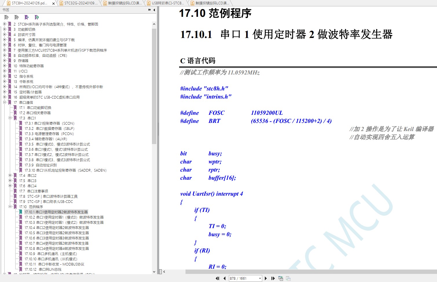Open bookmark 17.3.2 串口1数据寄存器 SBUF
Image resolution: width=437 pixels, height=282 pixels.
[x=49, y=129]
